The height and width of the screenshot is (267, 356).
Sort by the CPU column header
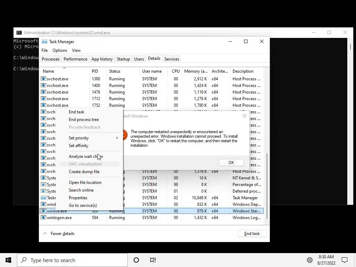175,71
